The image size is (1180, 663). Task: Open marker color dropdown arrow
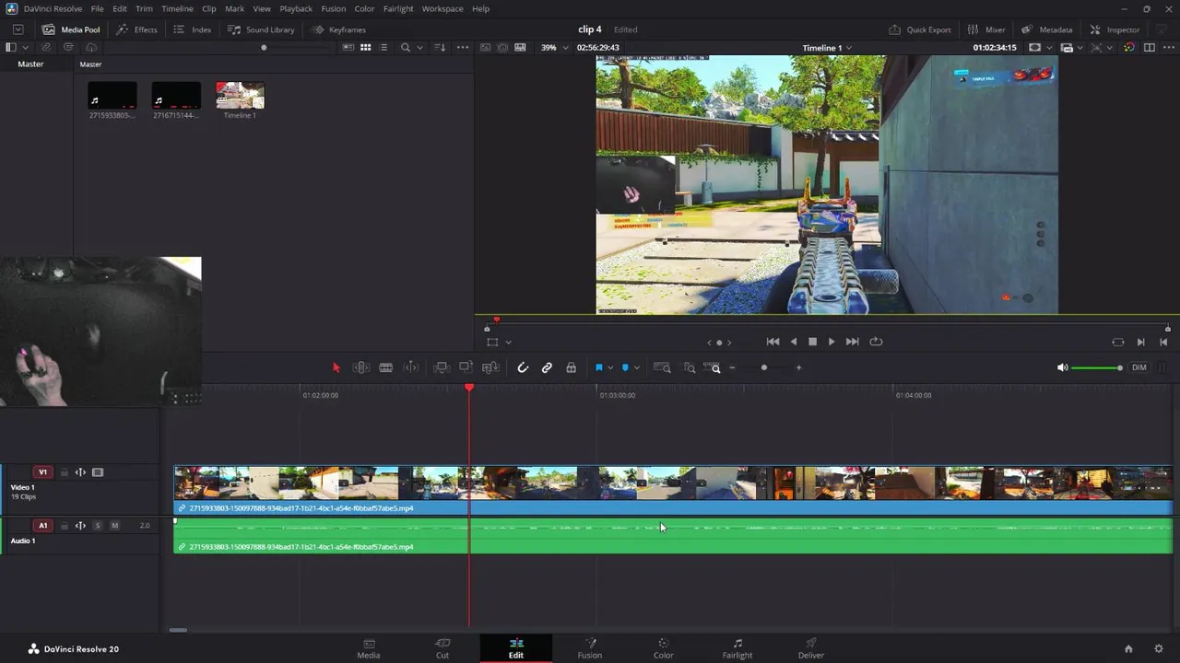coord(636,368)
